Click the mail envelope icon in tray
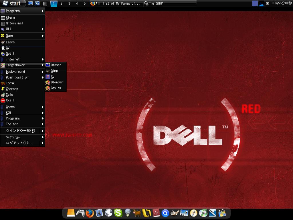The height and width of the screenshot is (220, 293). 268,3
